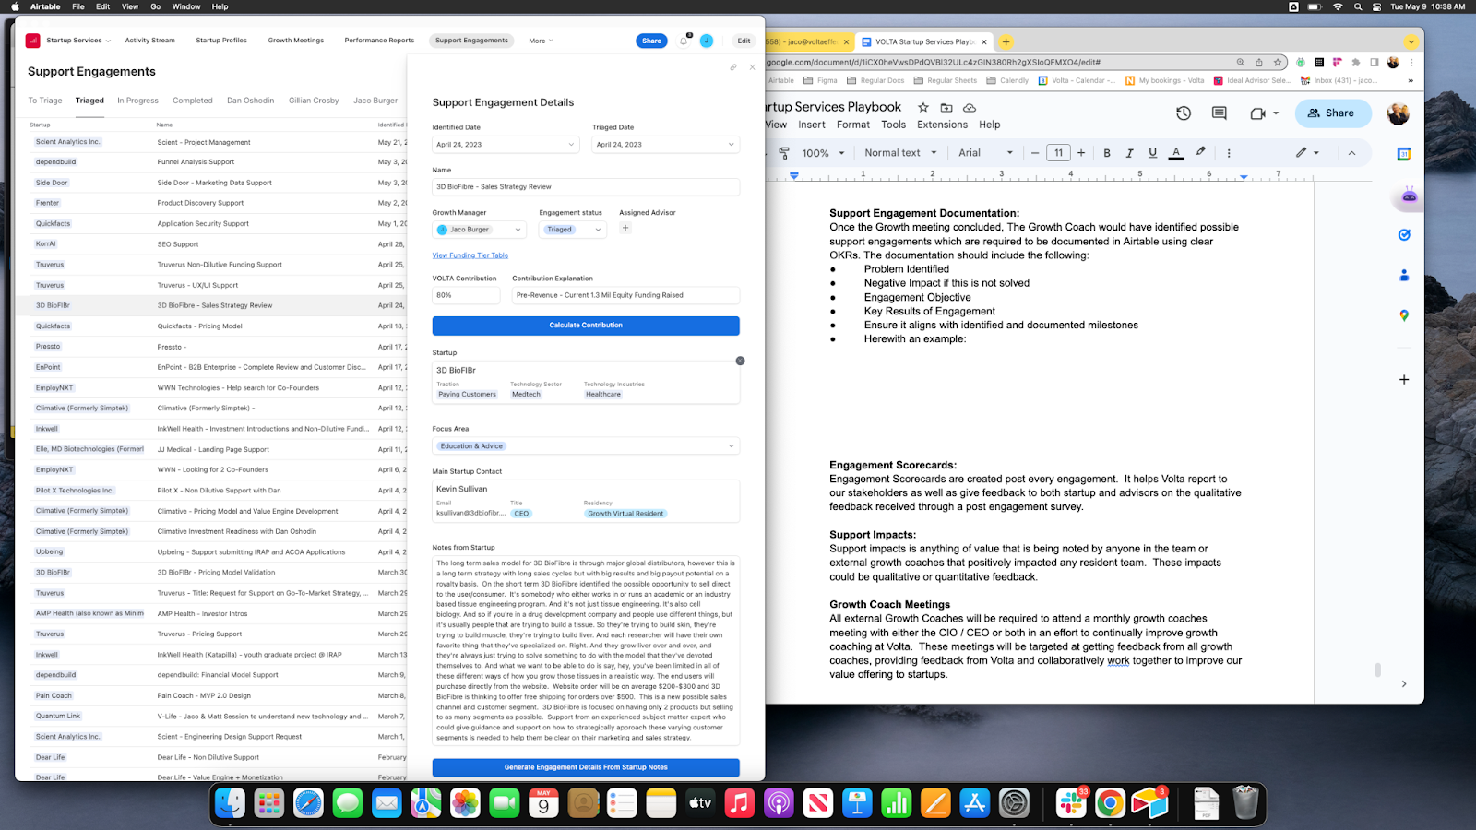Show the Completed view tab
1476x830 pixels.
[x=193, y=101]
